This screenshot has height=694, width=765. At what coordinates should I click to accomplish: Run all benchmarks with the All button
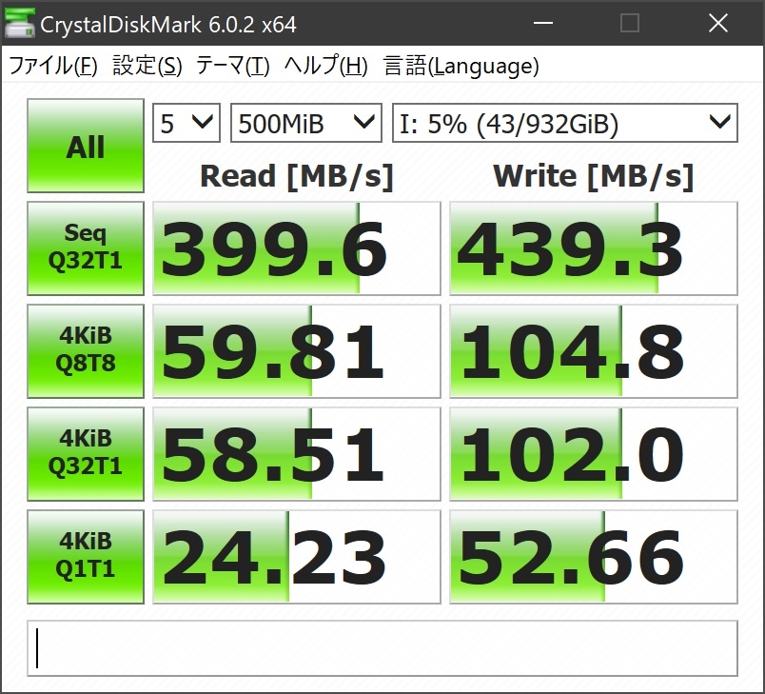tap(86, 146)
